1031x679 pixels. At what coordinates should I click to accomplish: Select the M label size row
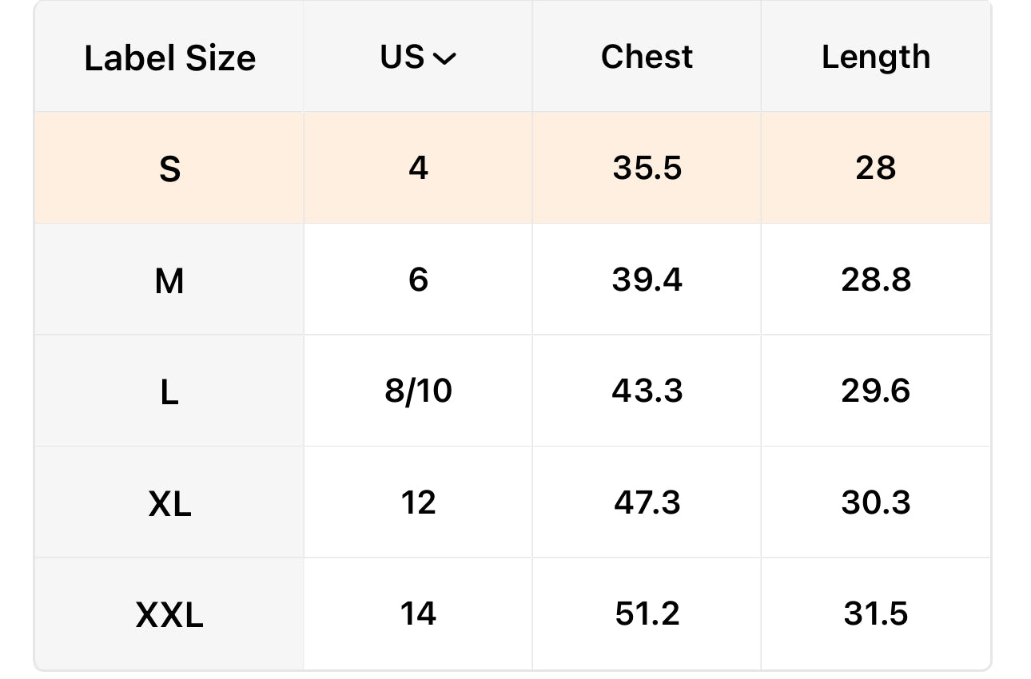(x=169, y=280)
